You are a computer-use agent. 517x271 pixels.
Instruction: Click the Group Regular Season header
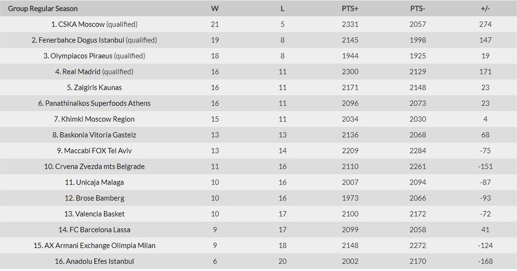click(43, 9)
